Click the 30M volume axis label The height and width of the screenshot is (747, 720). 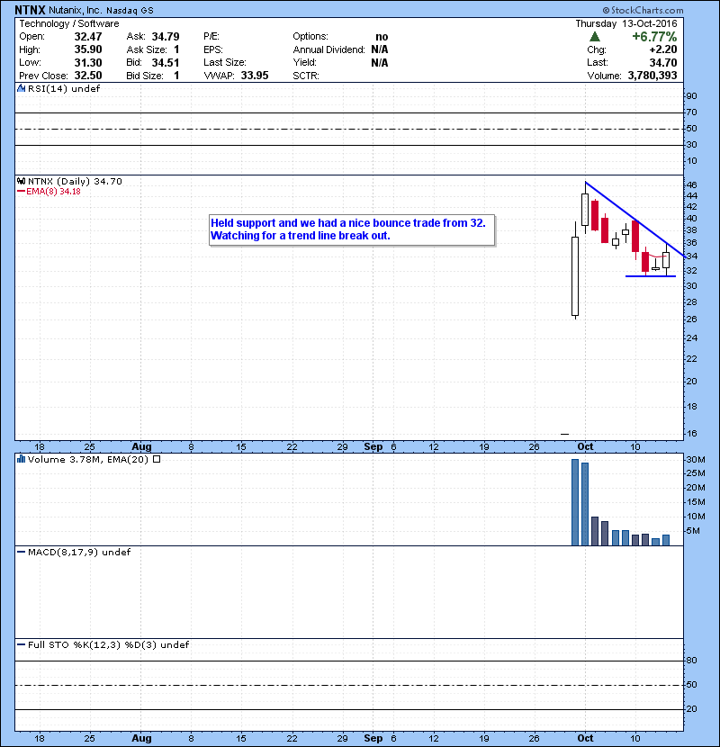tap(695, 460)
